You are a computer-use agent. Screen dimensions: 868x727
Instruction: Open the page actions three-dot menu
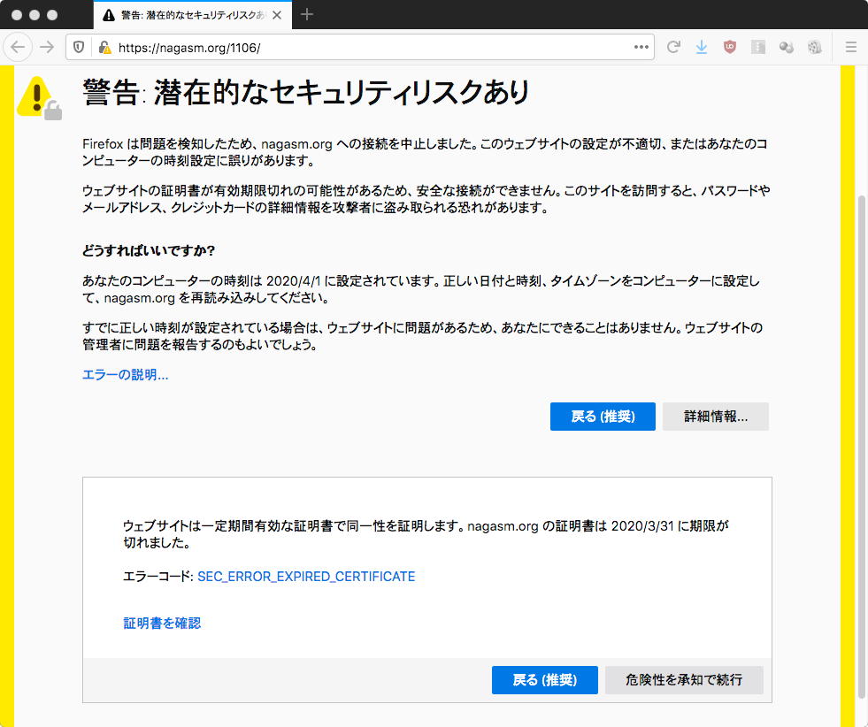pyautogui.click(x=641, y=47)
